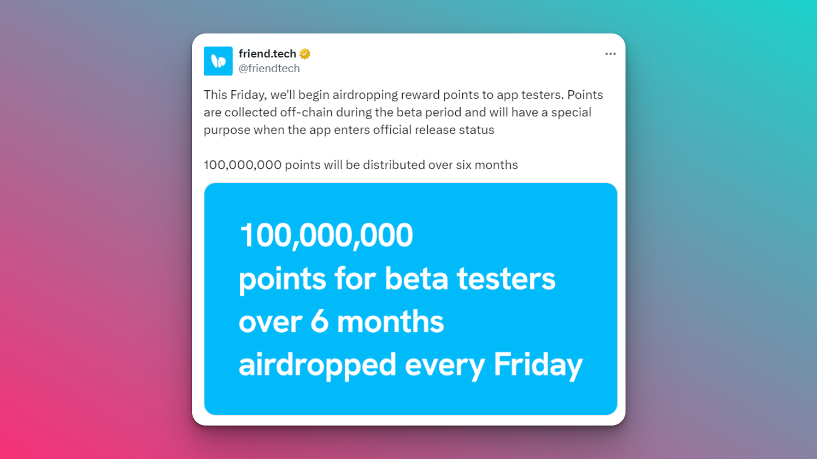The height and width of the screenshot is (459, 817).
Task: Click the verification badge next to friend.tech
Action: (x=304, y=53)
